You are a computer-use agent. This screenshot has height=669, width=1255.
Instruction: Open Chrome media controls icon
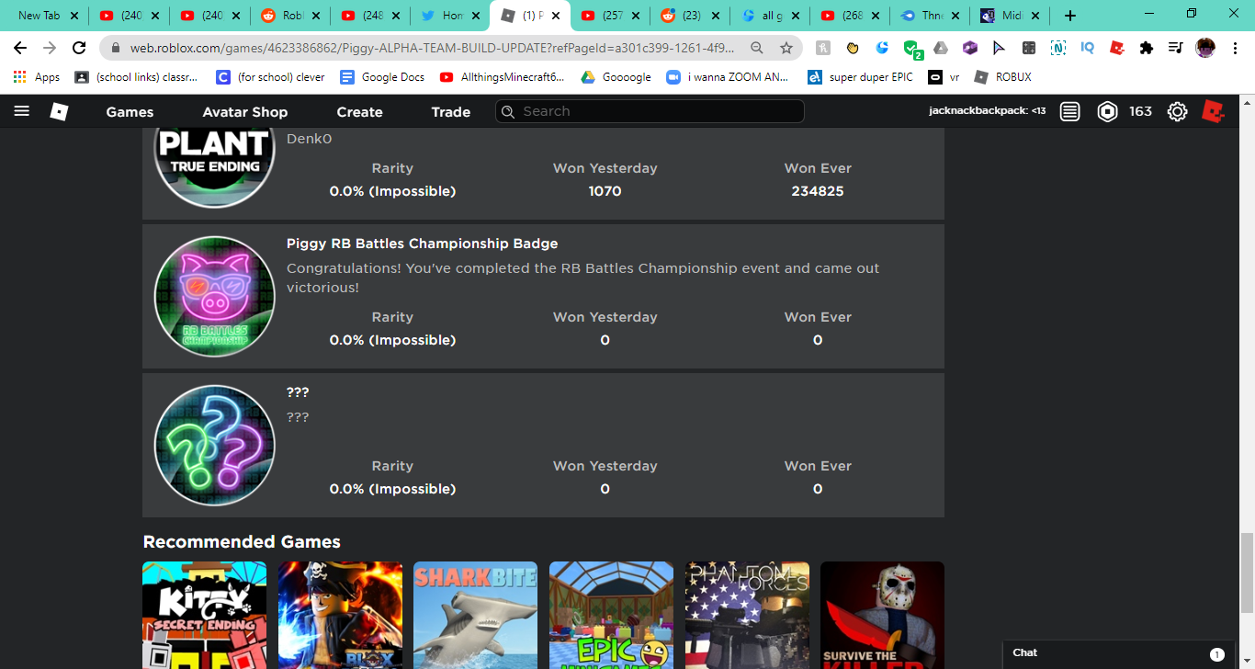(x=1175, y=48)
